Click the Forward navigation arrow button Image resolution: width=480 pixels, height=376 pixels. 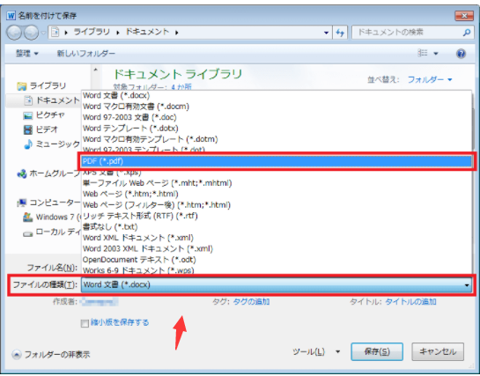pyautogui.click(x=31, y=33)
